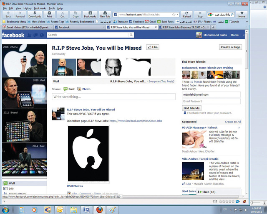Screen dimensions: 267x214
Task: Open Bookmarks Menu bookmark folder
Action: point(15,22)
